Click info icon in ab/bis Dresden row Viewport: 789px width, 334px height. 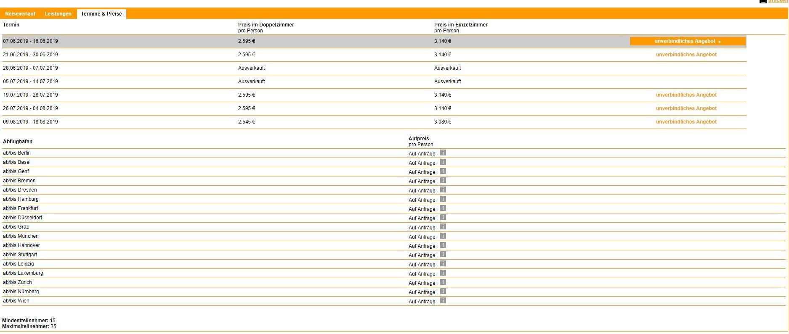pos(443,189)
